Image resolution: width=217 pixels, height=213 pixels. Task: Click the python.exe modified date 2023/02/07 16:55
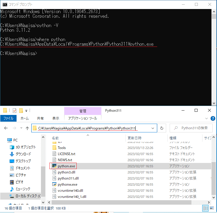tap(140, 166)
